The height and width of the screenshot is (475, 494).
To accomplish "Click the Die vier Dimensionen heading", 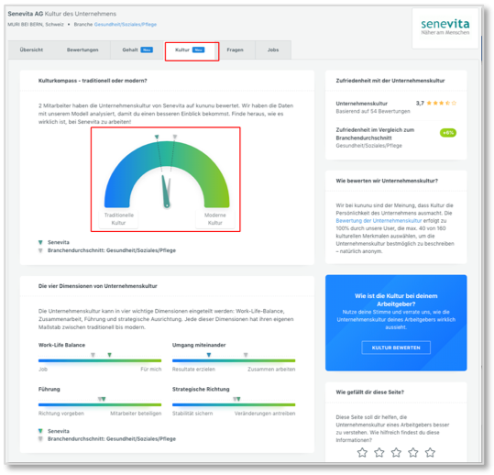I will (x=98, y=286).
